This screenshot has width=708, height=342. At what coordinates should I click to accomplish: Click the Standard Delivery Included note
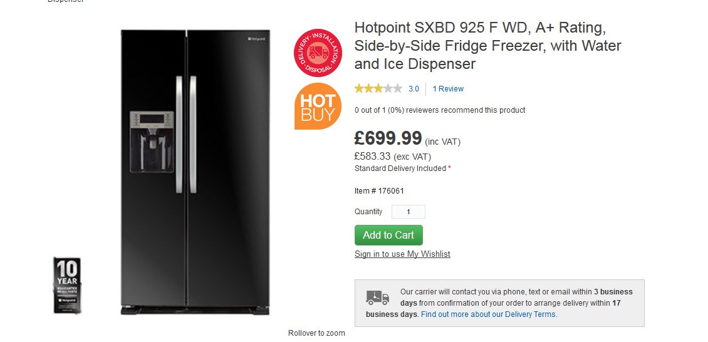[x=402, y=168]
